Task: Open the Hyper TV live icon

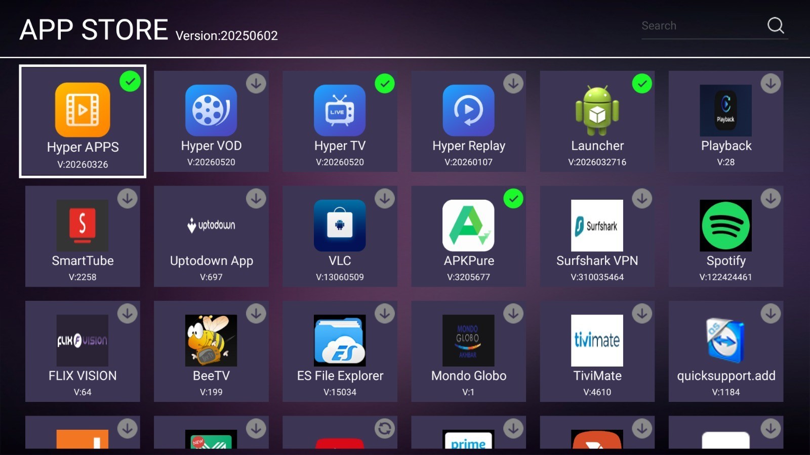Action: tap(340, 110)
